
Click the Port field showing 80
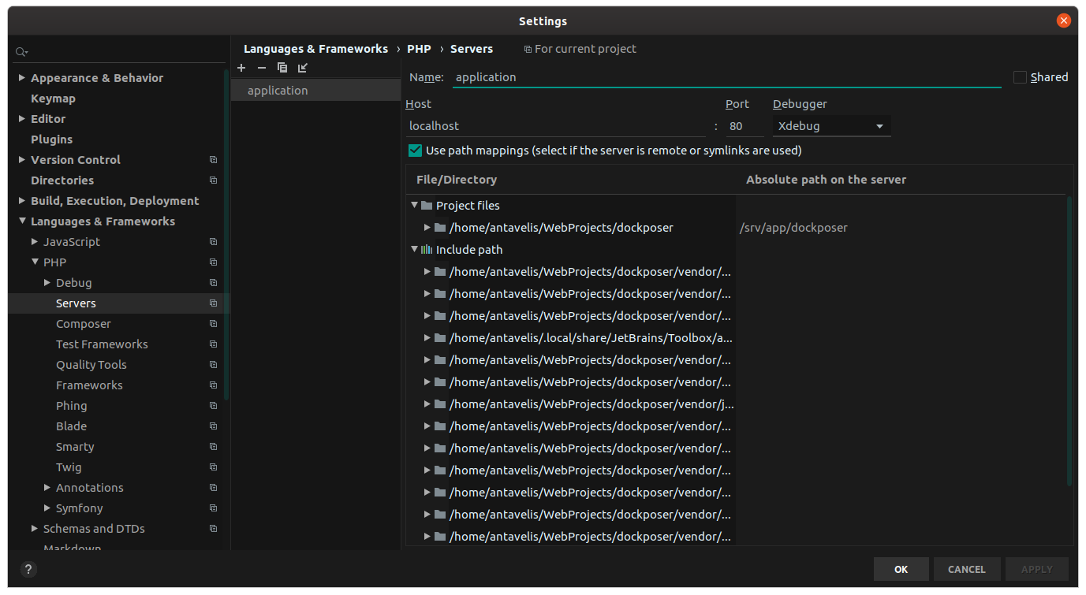[x=745, y=126]
